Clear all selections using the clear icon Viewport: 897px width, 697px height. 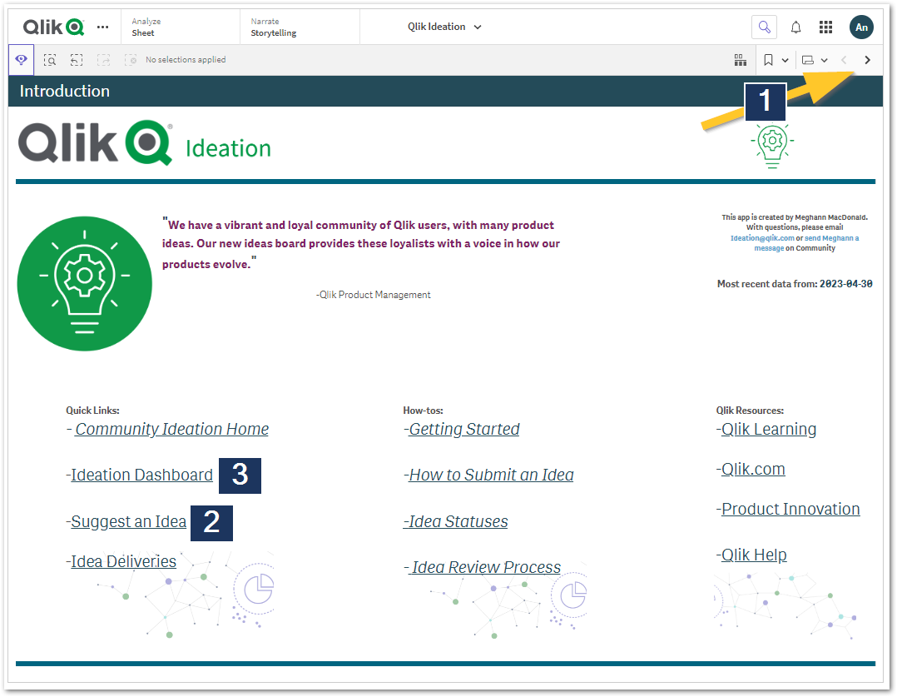click(131, 59)
